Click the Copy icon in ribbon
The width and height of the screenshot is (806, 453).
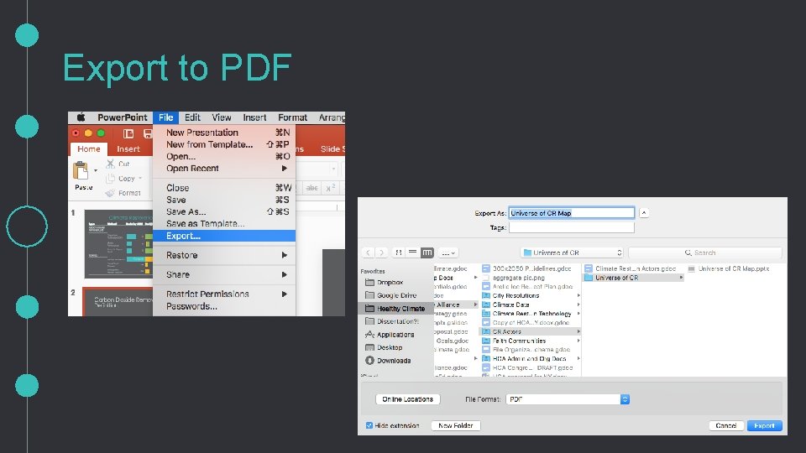[x=110, y=178]
